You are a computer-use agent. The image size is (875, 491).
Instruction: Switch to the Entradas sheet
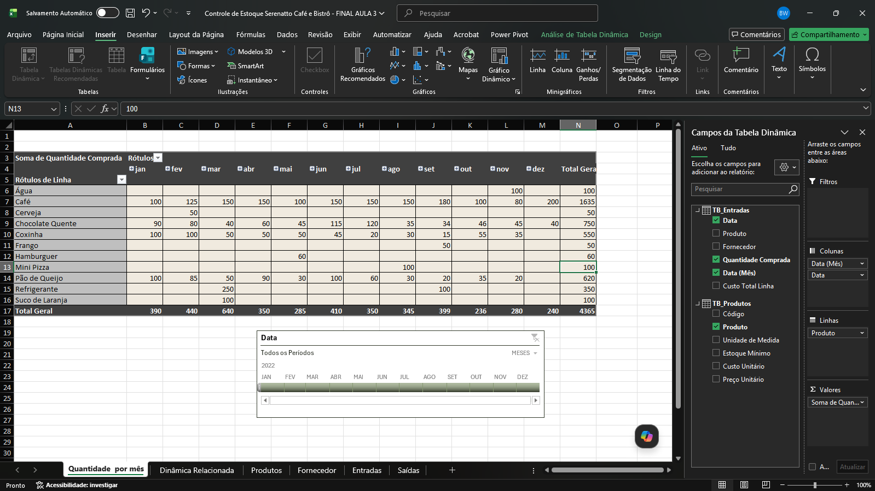pyautogui.click(x=367, y=470)
